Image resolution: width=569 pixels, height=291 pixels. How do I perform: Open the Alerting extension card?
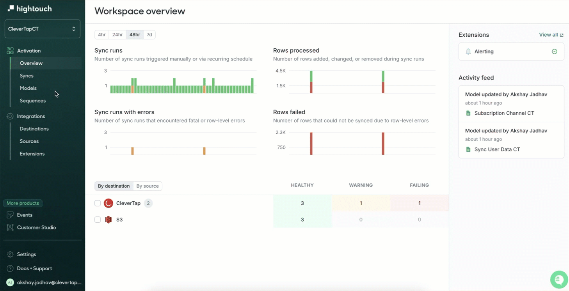click(x=511, y=51)
